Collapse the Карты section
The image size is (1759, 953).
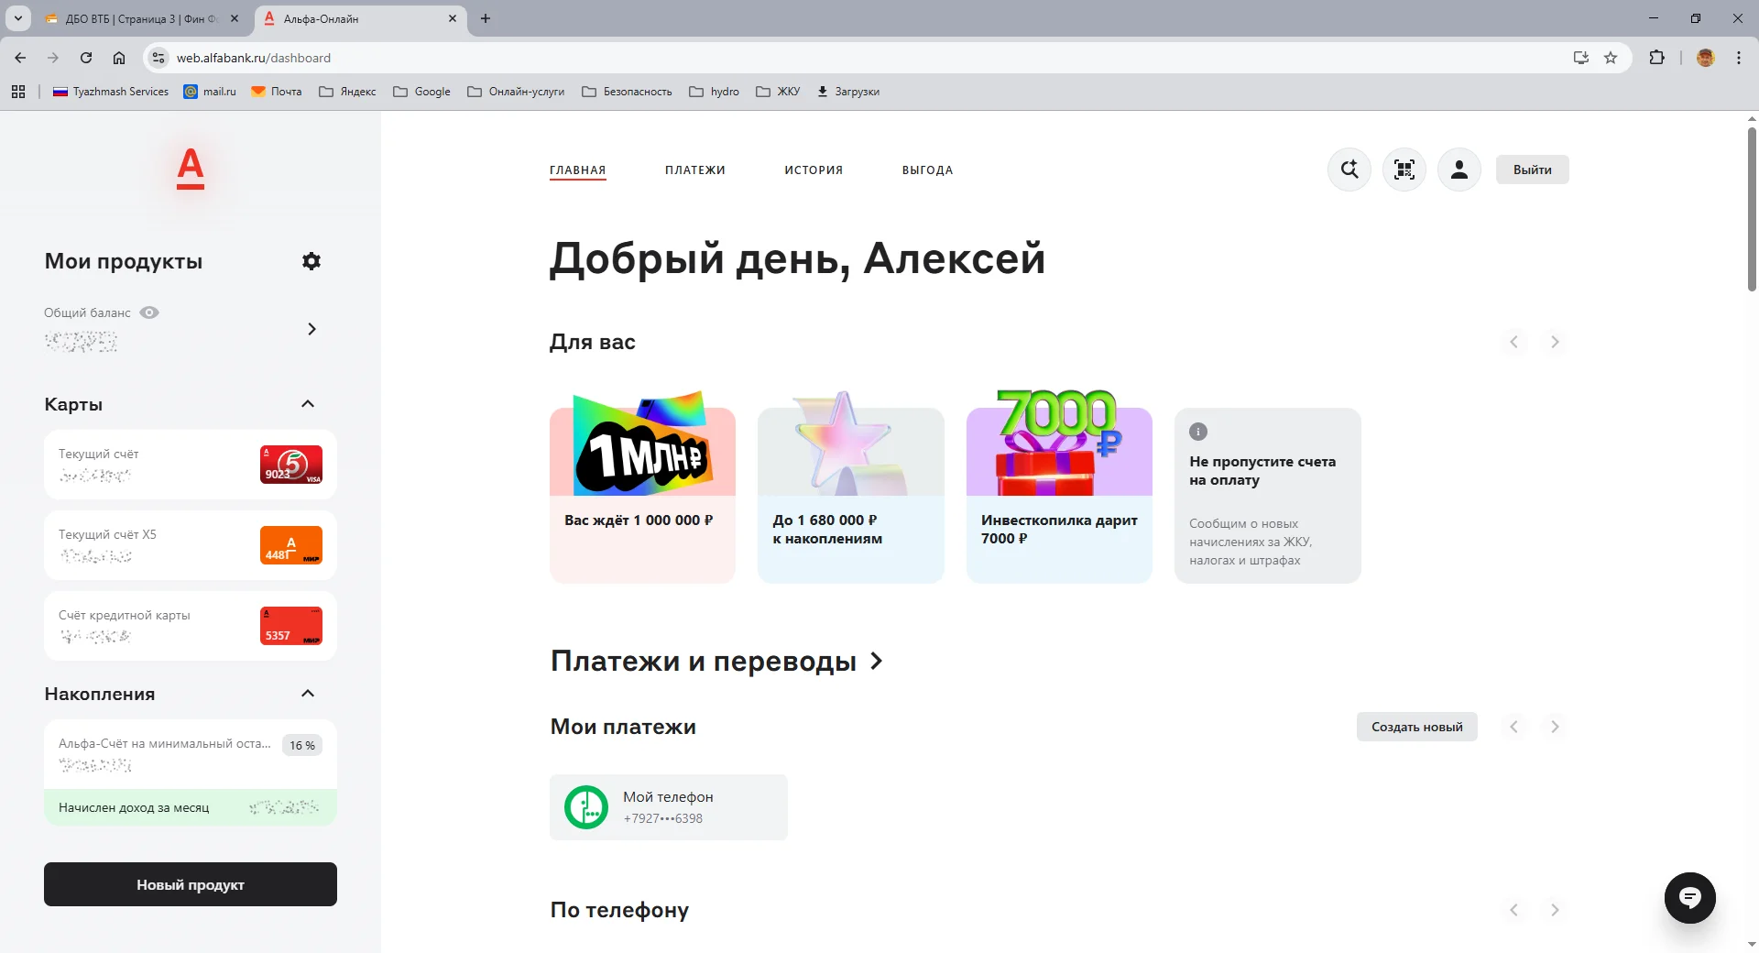coord(308,404)
